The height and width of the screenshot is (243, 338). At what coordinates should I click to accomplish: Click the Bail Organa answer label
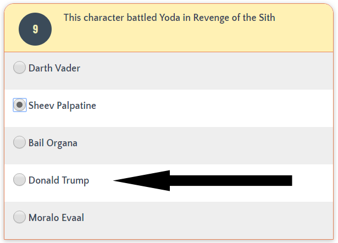click(x=53, y=143)
